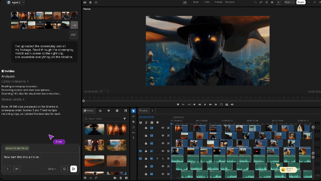Step back one frame
Viewport: 321px width, 181px height.
pos(194,105)
